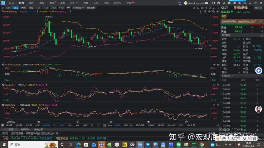This screenshot has width=264, height=148.
Task: Open WeChat from the Windows taskbar
Action: [178, 144]
